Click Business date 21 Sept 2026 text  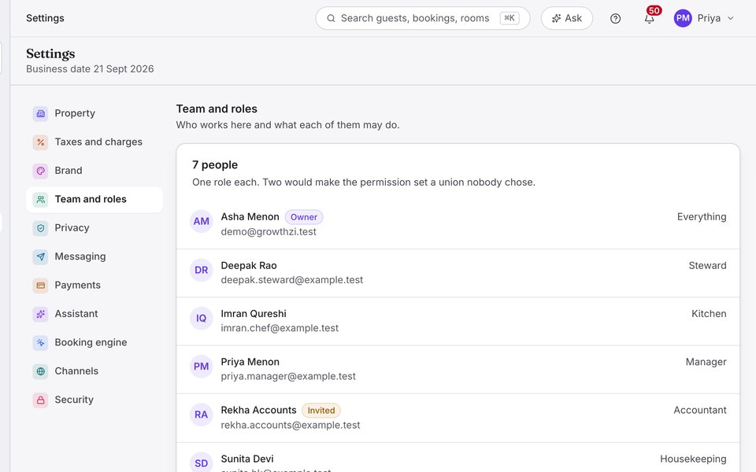(90, 69)
